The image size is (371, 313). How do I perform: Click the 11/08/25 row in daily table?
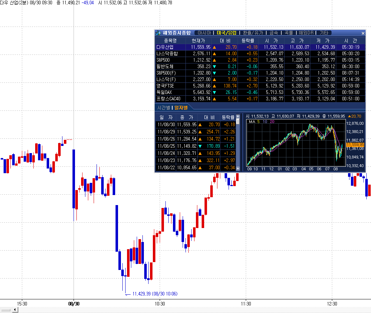166,146
